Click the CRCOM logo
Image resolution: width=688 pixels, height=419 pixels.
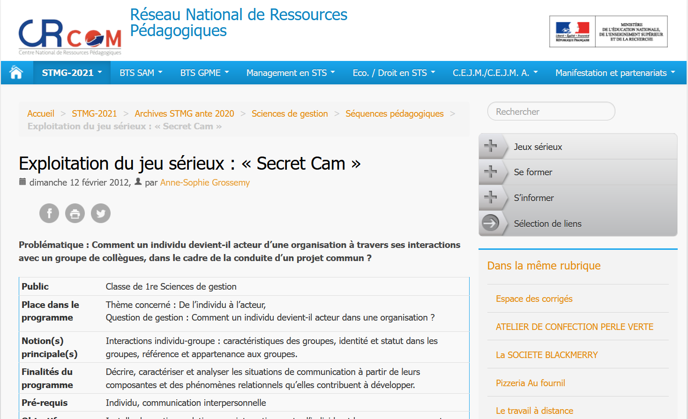click(70, 37)
